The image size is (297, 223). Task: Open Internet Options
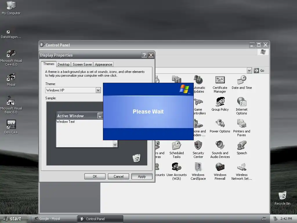tap(242, 106)
